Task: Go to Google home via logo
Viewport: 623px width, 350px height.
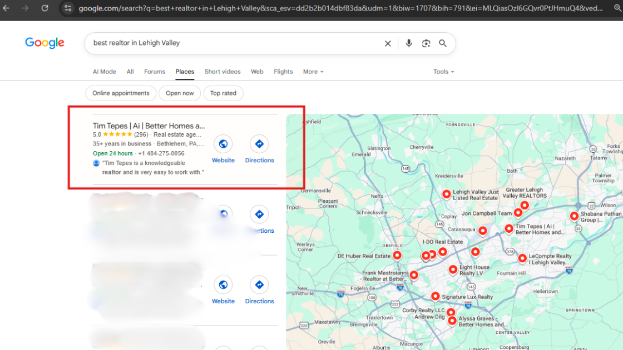Action: click(44, 43)
